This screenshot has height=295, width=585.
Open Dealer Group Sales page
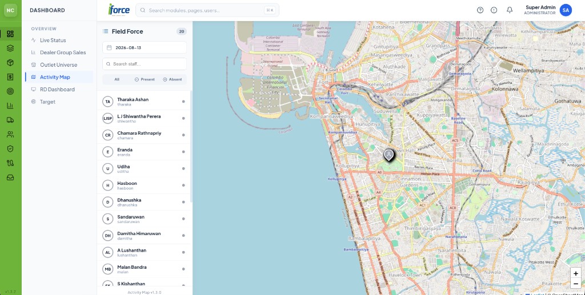59,52
